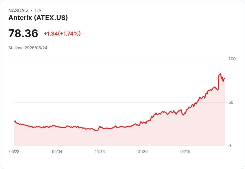Click the At close:2026/06/24 timestamp
This screenshot has height=169, width=245.
pos(28,48)
